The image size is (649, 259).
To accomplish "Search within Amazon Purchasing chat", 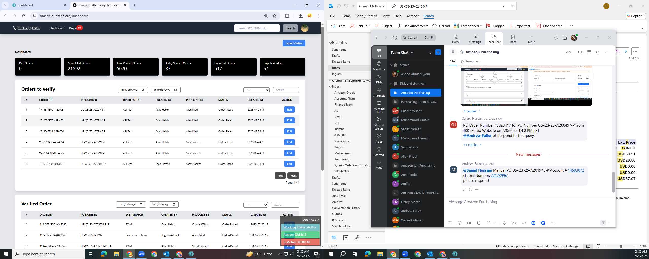I will [598, 52].
